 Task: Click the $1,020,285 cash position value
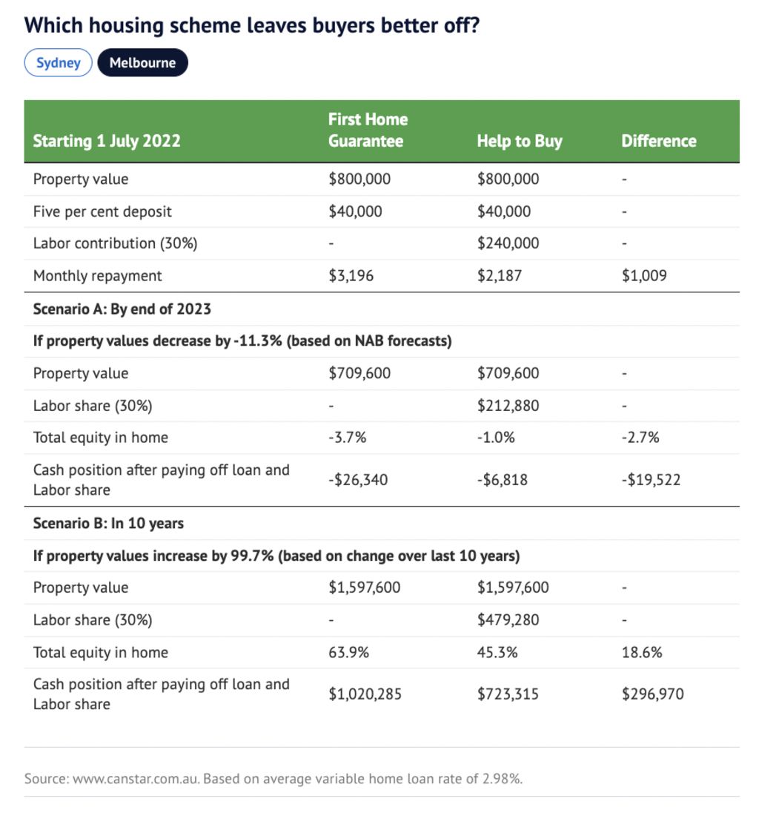click(x=366, y=694)
